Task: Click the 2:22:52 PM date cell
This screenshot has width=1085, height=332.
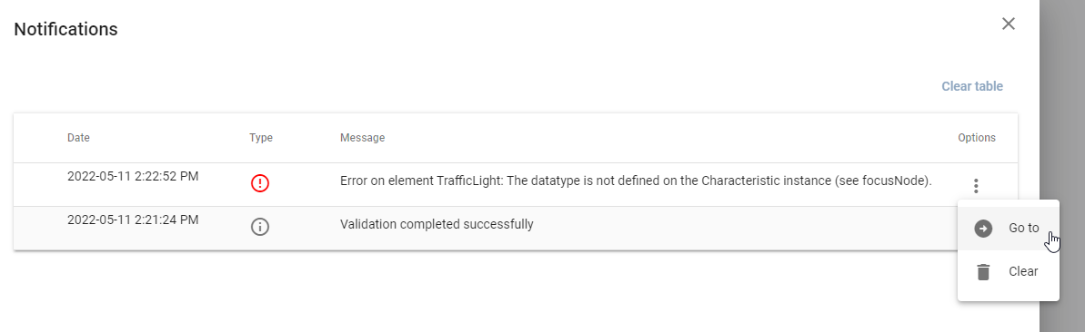Action: 133,176
